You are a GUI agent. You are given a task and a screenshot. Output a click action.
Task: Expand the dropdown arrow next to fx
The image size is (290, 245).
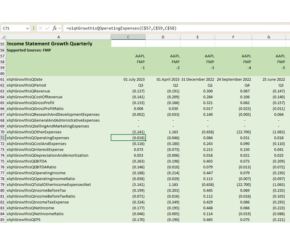[x=60, y=28]
